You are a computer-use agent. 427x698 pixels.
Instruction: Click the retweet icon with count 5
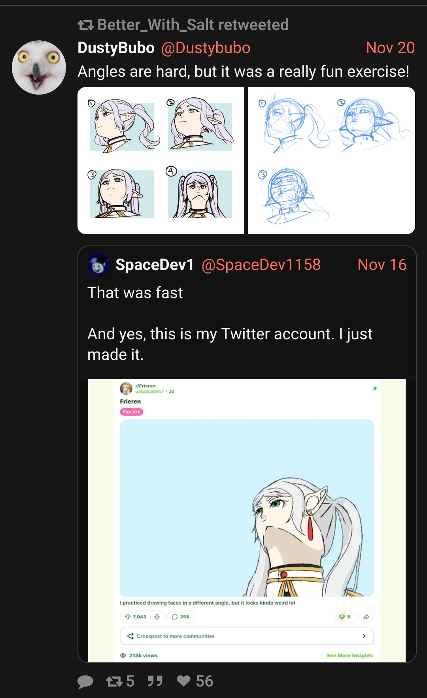click(114, 681)
